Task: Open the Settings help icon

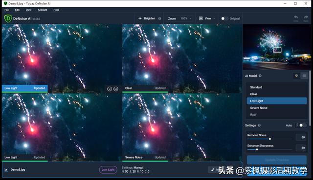Action: pyautogui.click(x=259, y=126)
